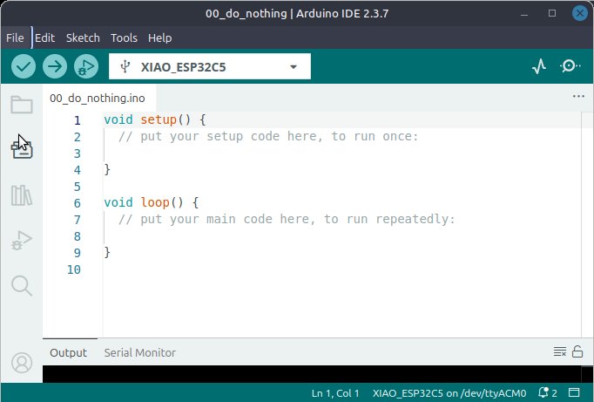Maximize the Arduino IDE window
The image size is (594, 402).
pyautogui.click(x=552, y=14)
